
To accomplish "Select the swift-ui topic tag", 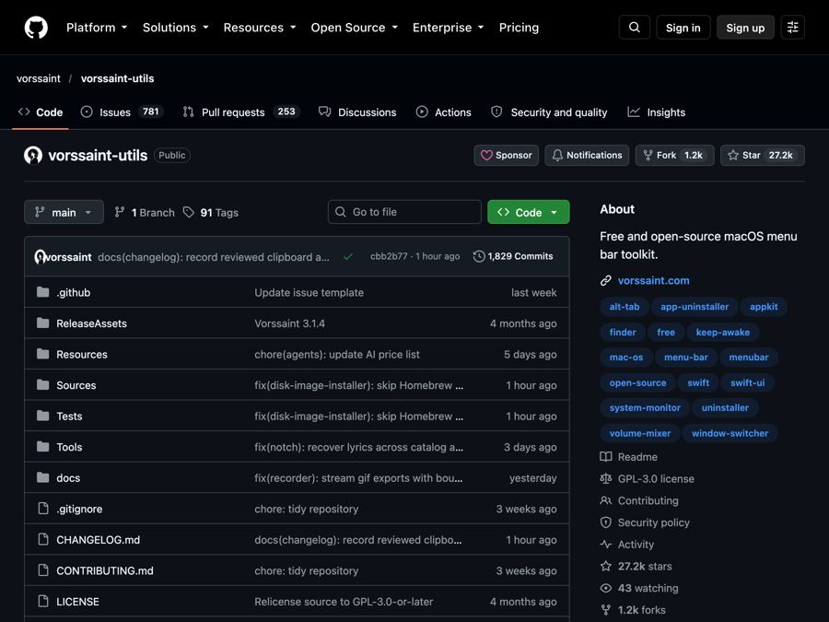I will pos(748,382).
